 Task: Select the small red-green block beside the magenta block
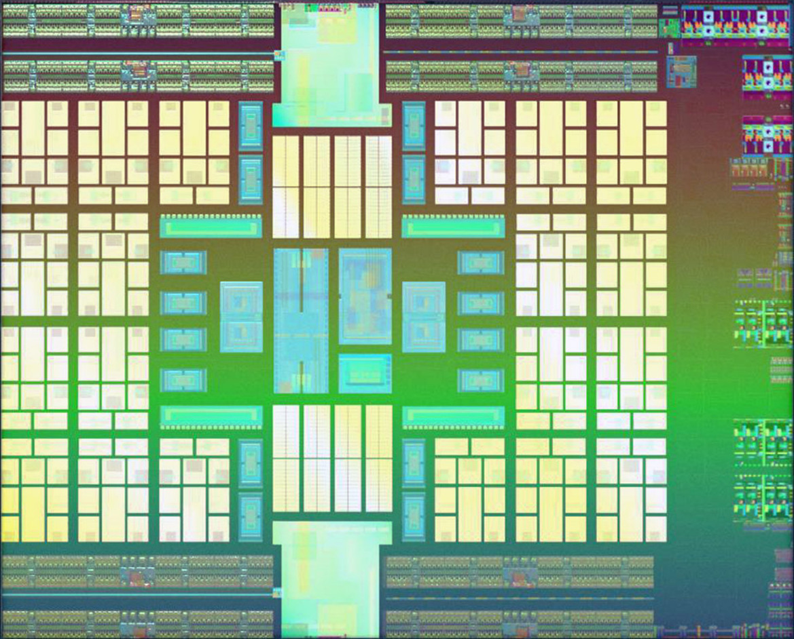(x=669, y=28)
